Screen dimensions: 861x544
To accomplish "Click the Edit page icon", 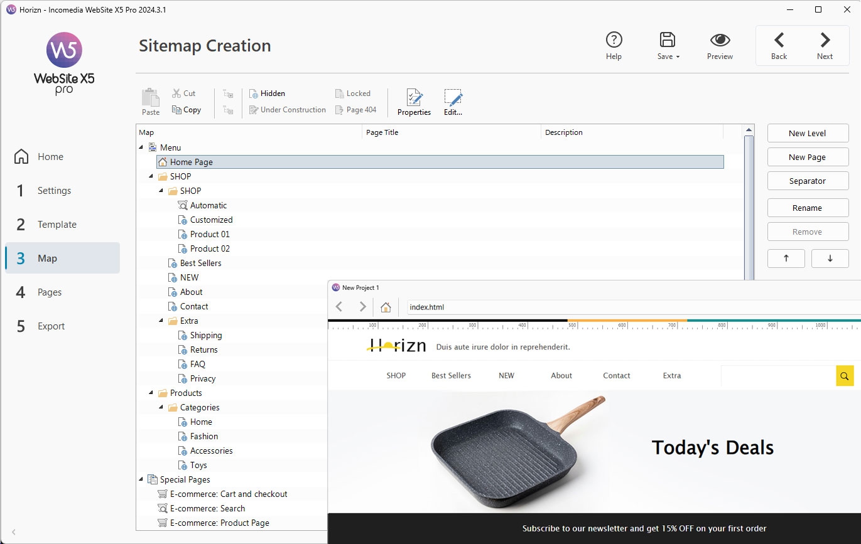I will pos(453,98).
